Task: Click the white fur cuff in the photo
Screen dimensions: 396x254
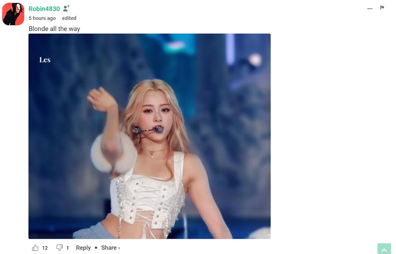Action: coord(114,153)
